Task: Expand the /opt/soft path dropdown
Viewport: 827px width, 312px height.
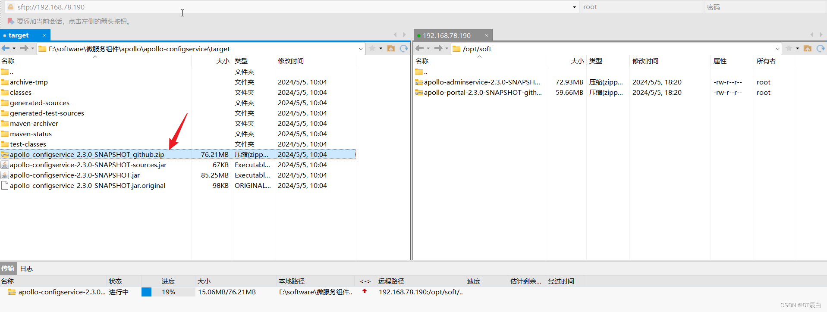Action: (x=777, y=49)
